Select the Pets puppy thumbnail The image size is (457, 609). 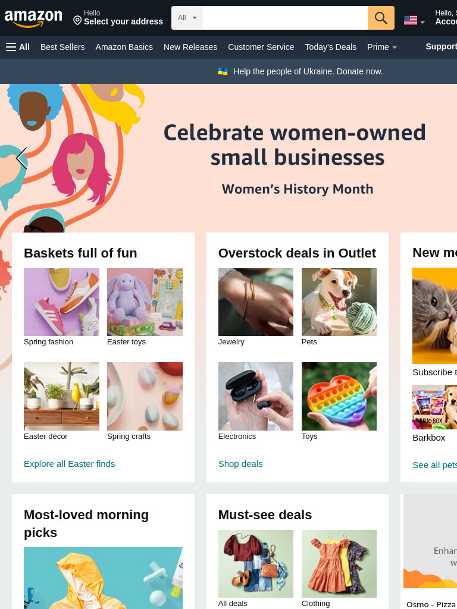pyautogui.click(x=339, y=302)
